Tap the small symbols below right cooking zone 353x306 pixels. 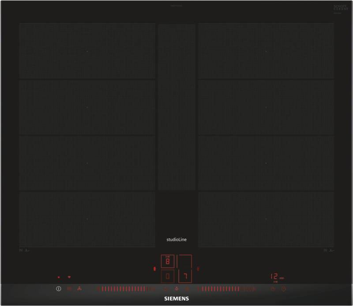[329, 250]
